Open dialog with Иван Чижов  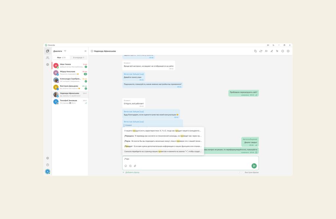pos(70,65)
